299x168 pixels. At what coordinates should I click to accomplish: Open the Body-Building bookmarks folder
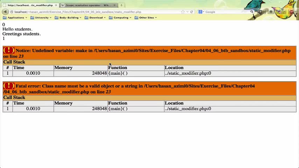click(x=68, y=17)
